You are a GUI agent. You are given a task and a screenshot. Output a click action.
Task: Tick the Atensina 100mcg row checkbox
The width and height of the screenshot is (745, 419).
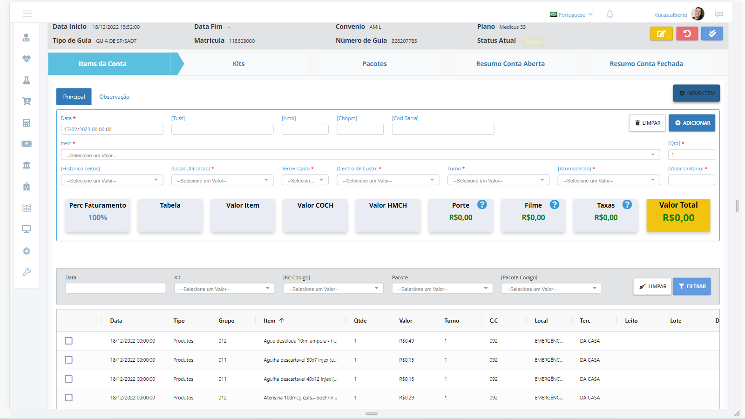(69, 398)
